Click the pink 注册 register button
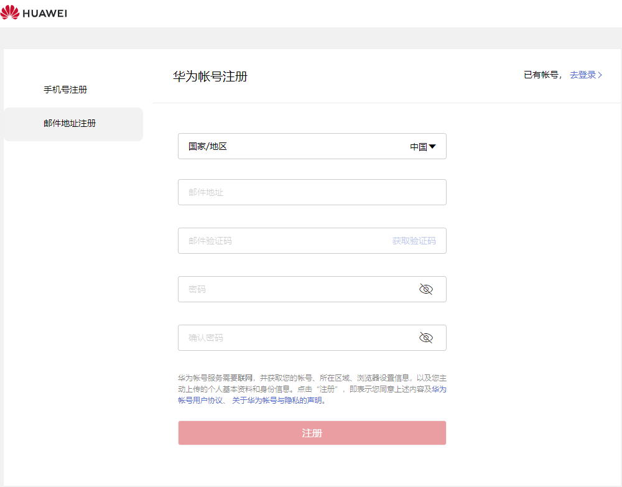 (x=312, y=433)
